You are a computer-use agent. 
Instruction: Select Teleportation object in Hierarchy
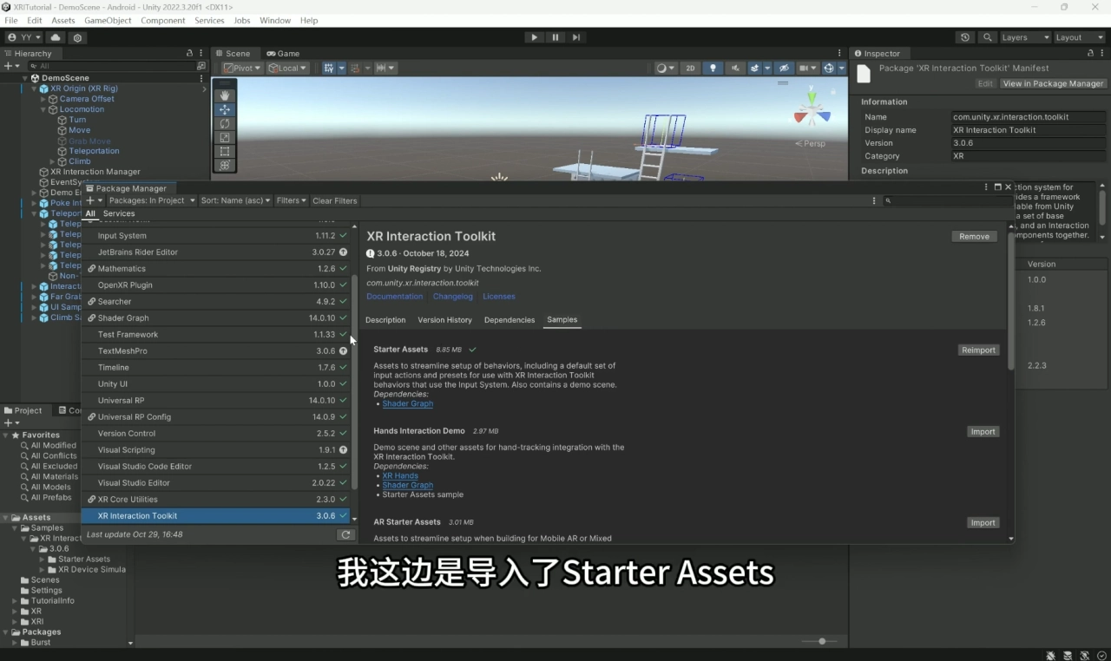point(94,151)
